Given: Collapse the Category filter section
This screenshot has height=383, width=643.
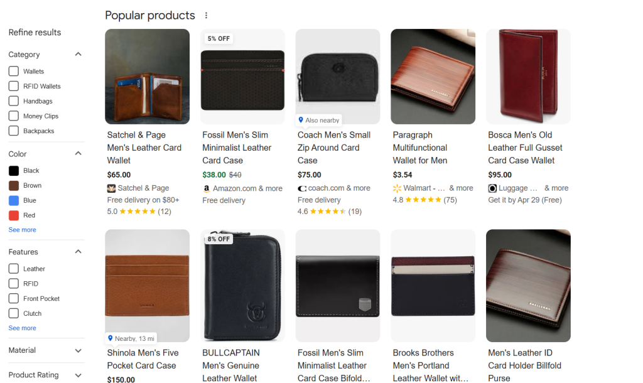Looking at the screenshot, I should point(78,55).
